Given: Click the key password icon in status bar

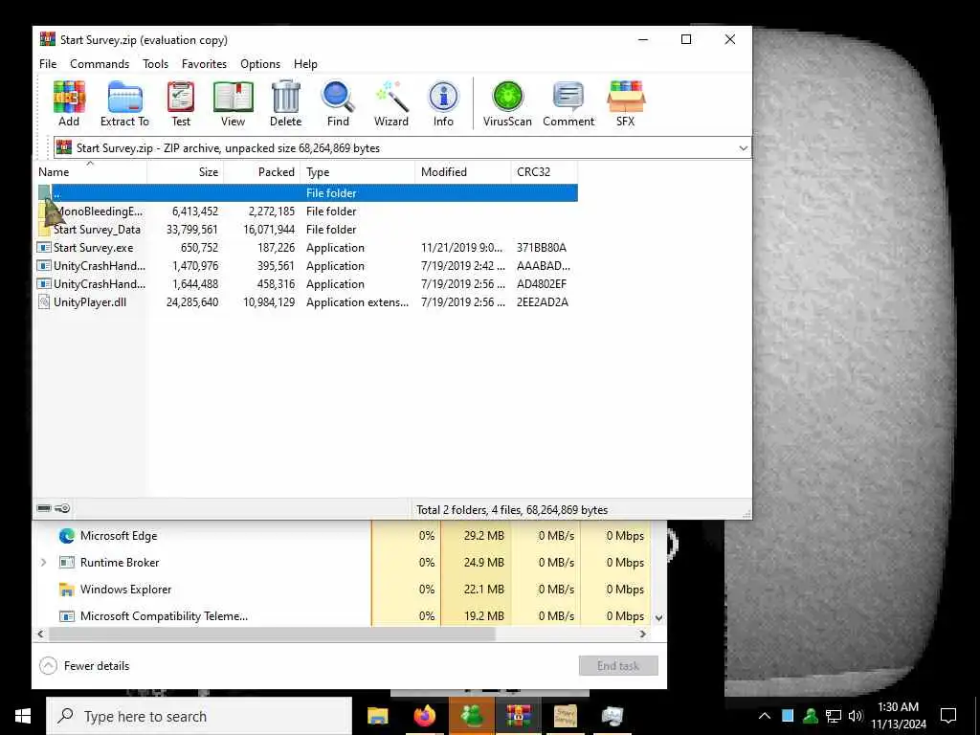Looking at the screenshot, I should [x=62, y=508].
